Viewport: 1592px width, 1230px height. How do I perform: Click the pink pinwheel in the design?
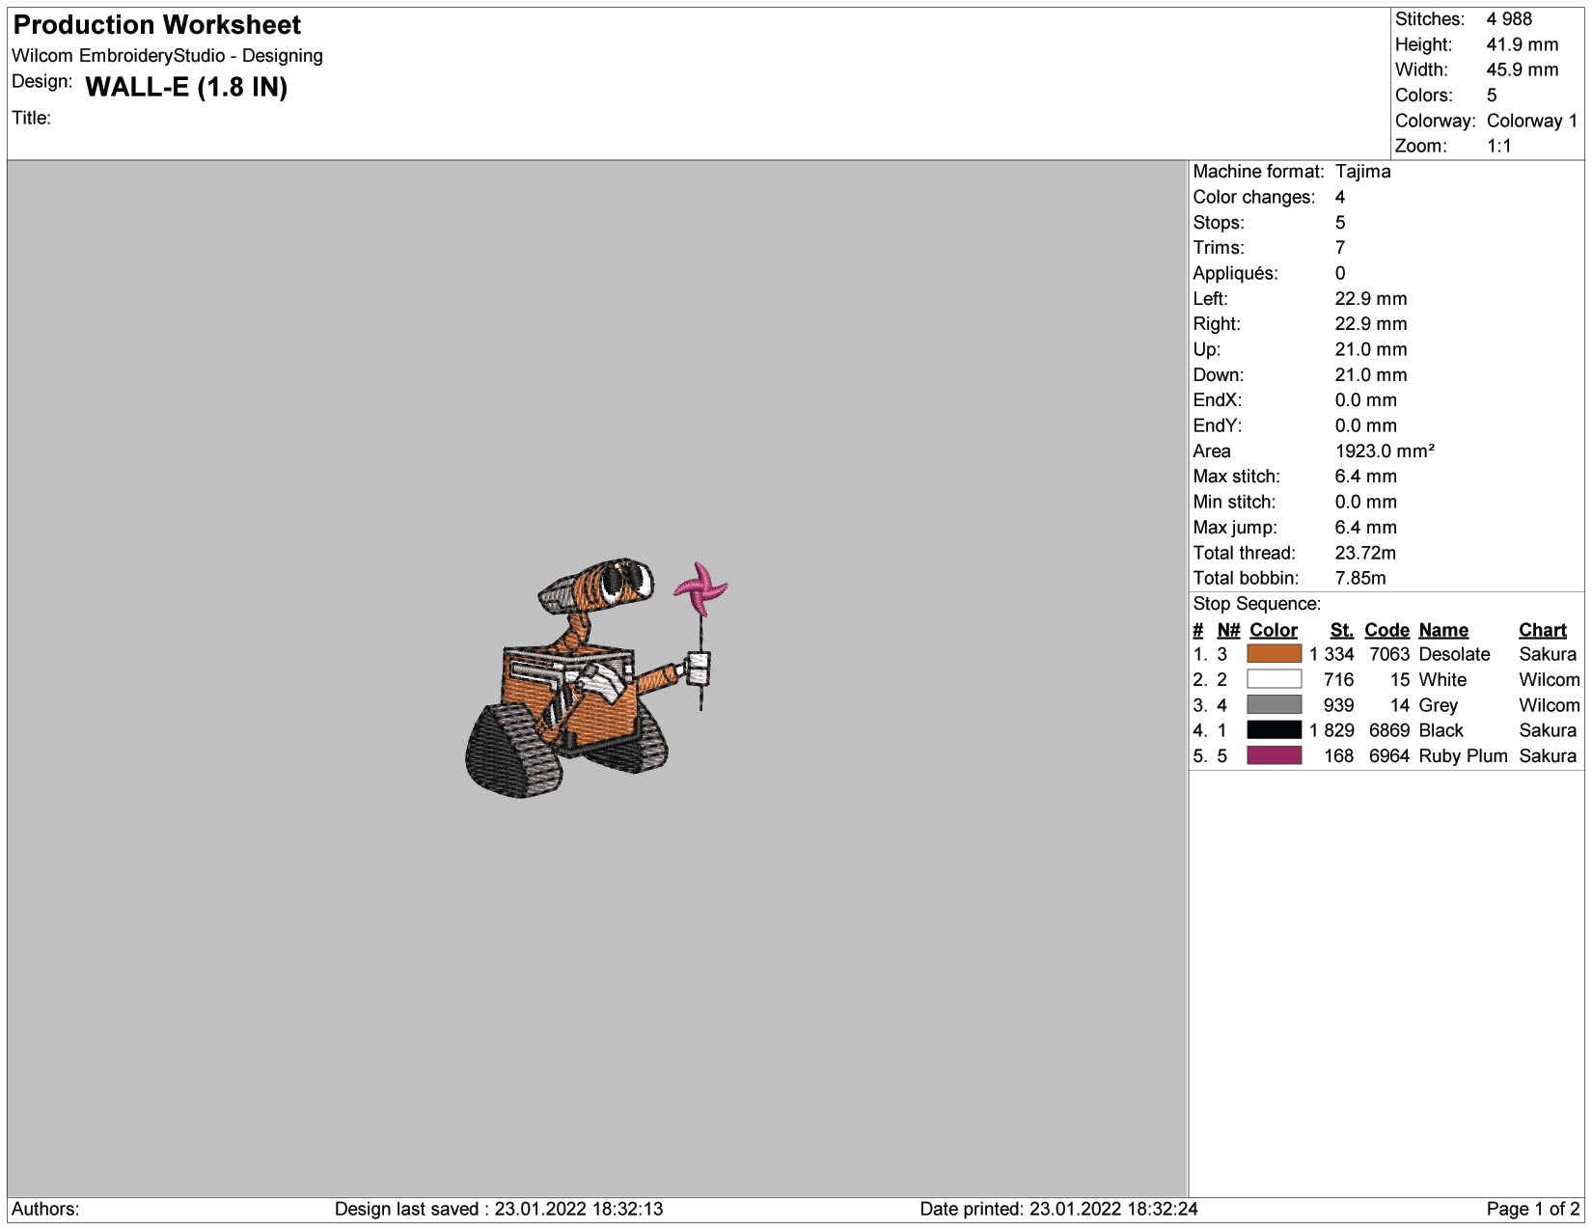700,587
